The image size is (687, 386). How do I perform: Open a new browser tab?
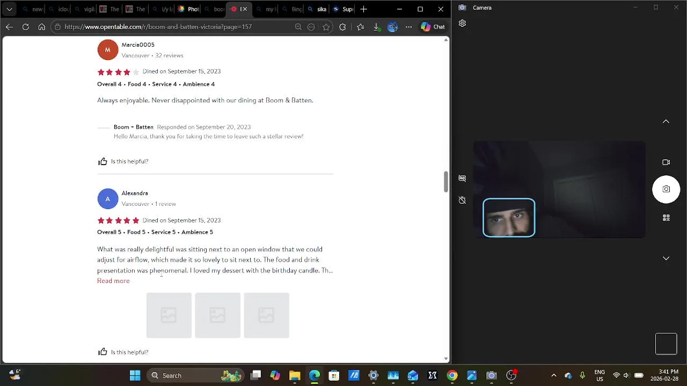tap(363, 9)
